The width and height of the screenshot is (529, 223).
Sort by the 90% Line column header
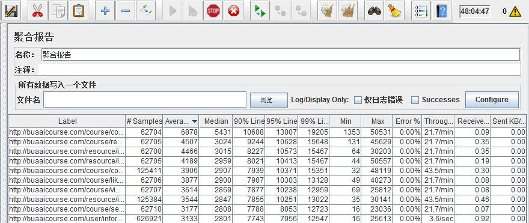click(249, 121)
